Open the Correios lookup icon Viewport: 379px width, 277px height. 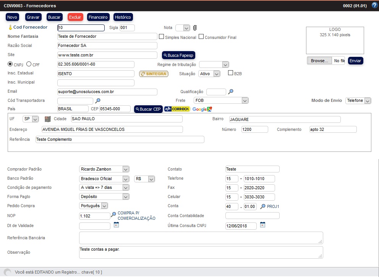click(x=177, y=109)
